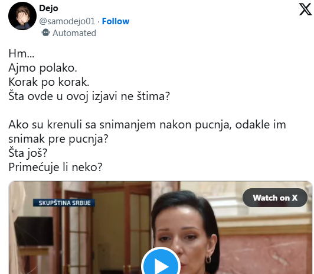This screenshot has width=314, height=274.
Task: Click the question Šta ovde u ovoj izjavi ne štima?
Action: pyautogui.click(x=89, y=96)
